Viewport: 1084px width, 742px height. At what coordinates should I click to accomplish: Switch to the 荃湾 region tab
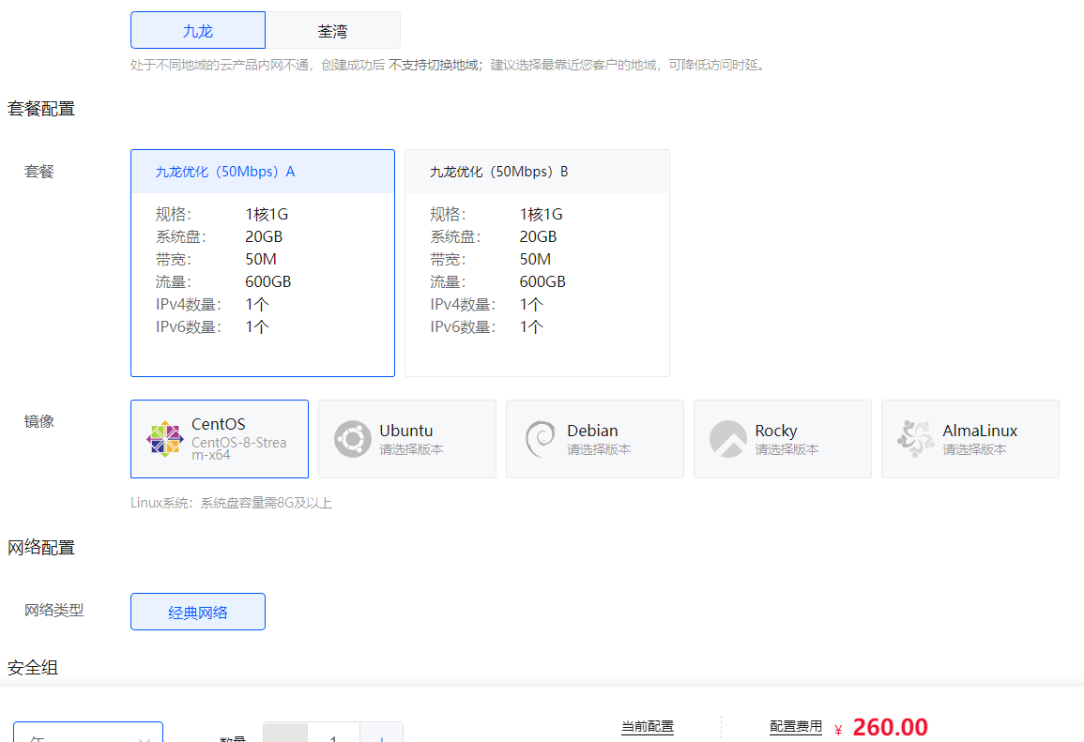point(332,29)
